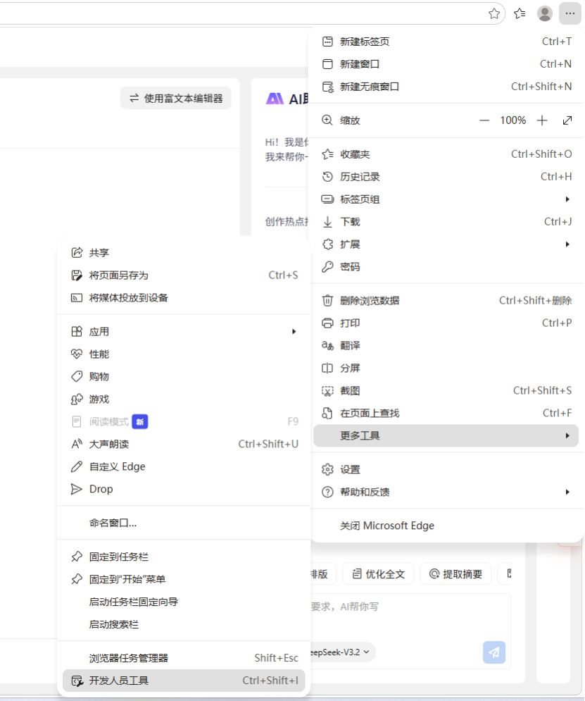This screenshot has height=701, width=585.
Task: Select 固定到"开始"菜单 in the submenu
Action: tap(184, 579)
